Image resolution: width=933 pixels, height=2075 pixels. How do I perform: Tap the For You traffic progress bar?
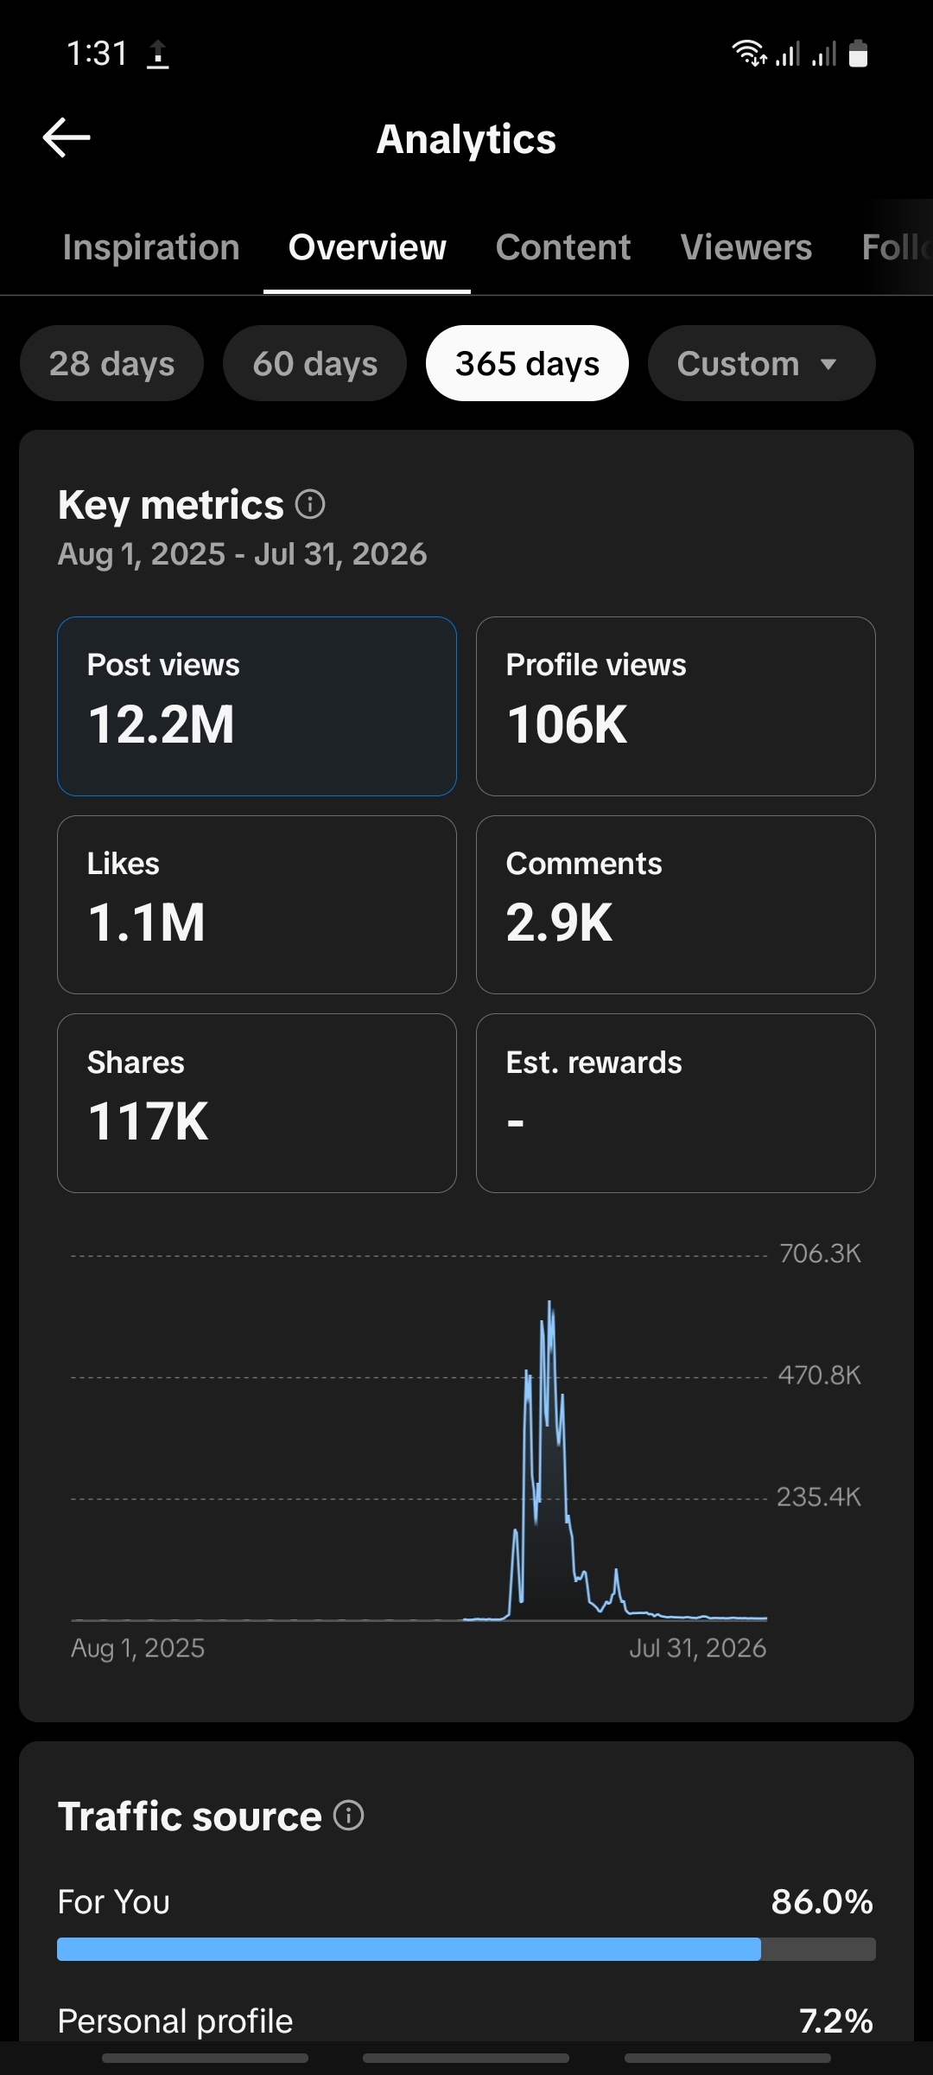pos(466,1949)
